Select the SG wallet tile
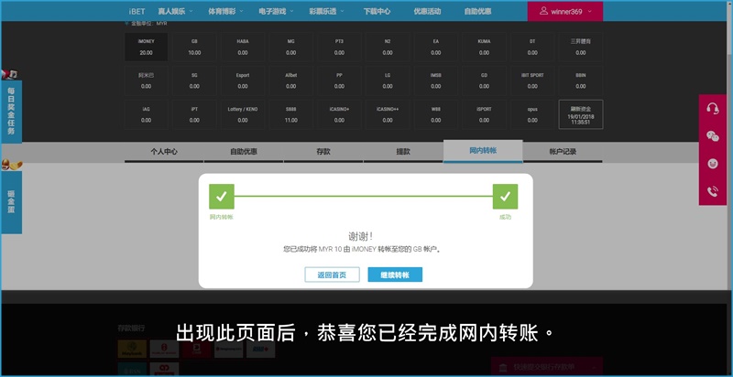This screenshot has width=733, height=377. click(x=194, y=81)
